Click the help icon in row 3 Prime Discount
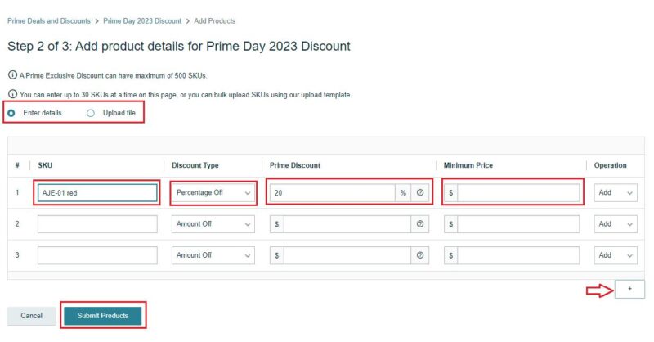 (420, 255)
